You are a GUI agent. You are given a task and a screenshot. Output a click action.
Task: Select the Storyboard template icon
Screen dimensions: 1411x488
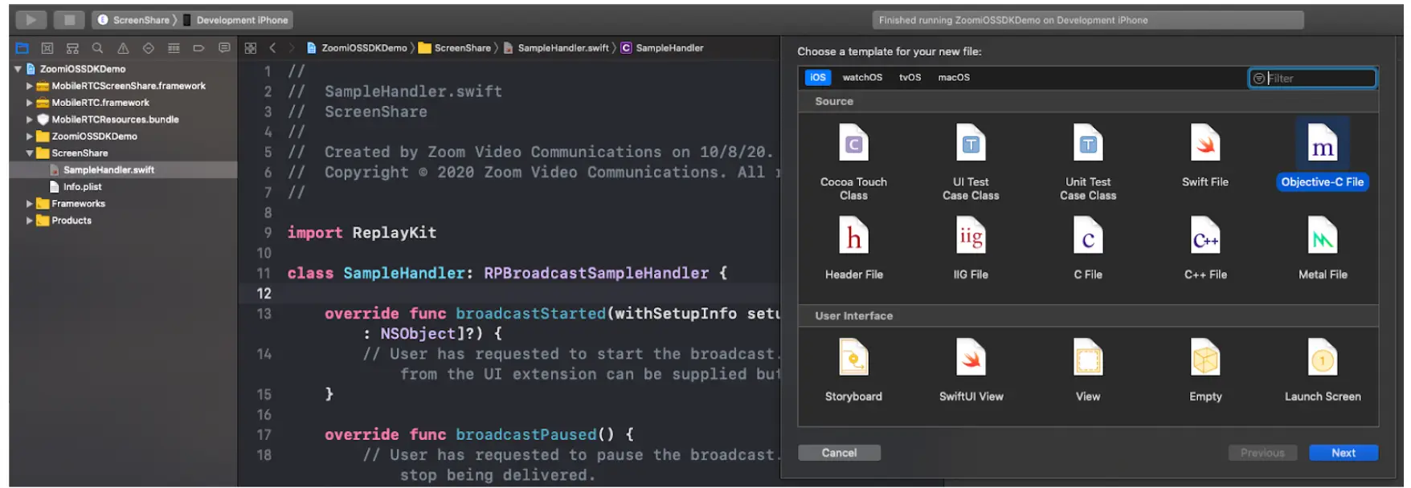[853, 358]
